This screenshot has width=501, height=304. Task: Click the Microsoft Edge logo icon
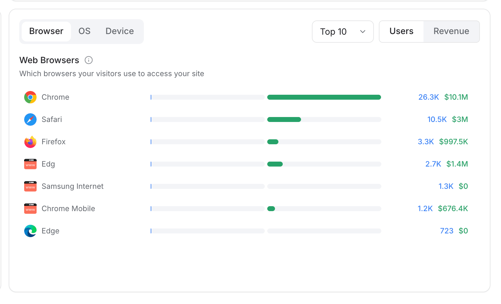point(30,231)
